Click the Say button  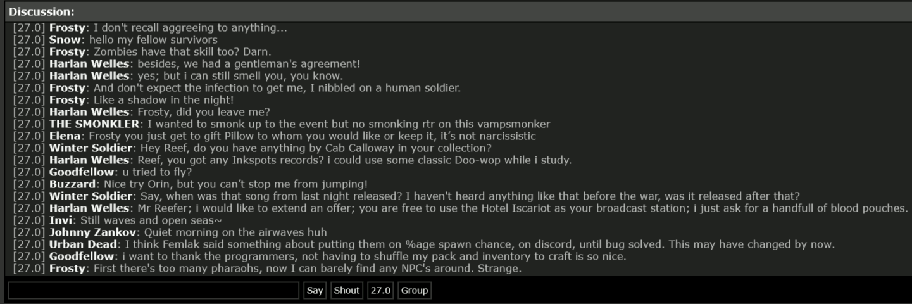coord(315,291)
